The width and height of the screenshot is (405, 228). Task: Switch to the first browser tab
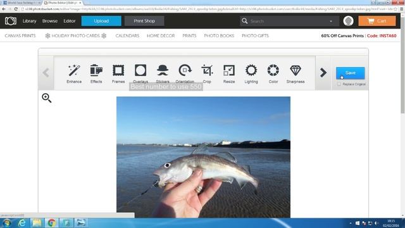(x=21, y=3)
